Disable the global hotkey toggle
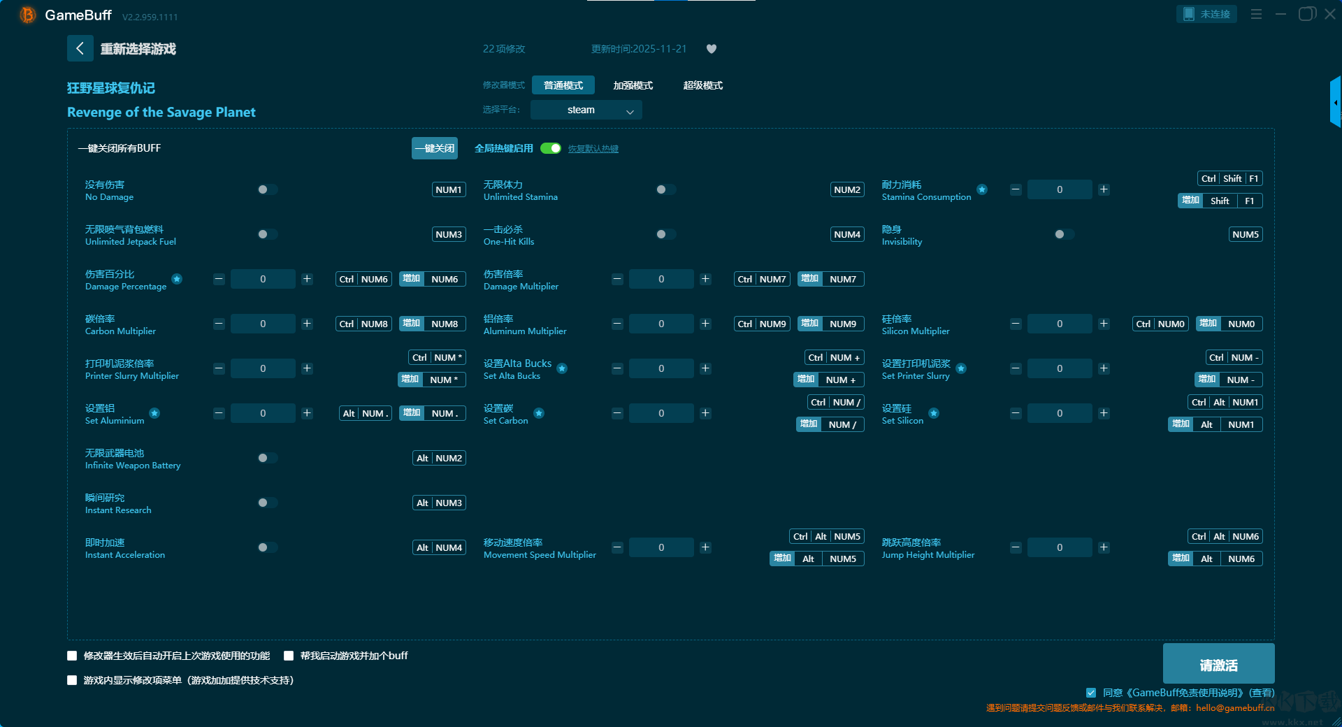This screenshot has height=727, width=1342. pyautogui.click(x=551, y=148)
